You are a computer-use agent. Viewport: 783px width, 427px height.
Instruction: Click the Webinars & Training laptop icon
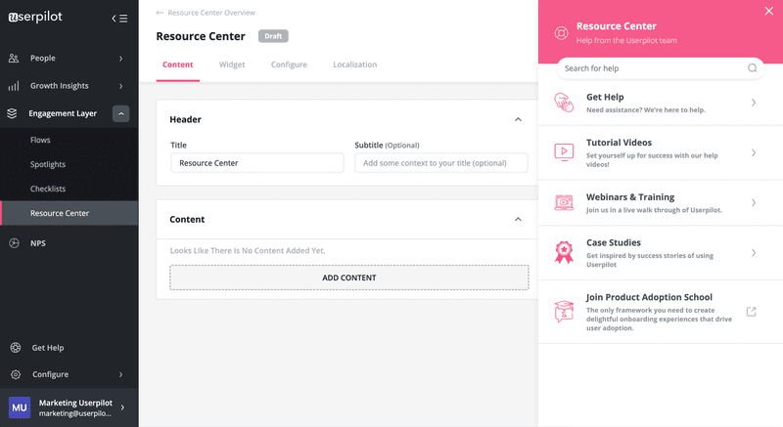pyautogui.click(x=564, y=203)
